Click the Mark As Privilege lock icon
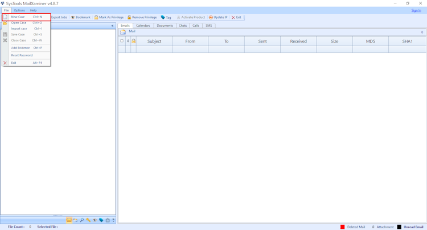The height and width of the screenshot is (230, 427). (x=96, y=18)
